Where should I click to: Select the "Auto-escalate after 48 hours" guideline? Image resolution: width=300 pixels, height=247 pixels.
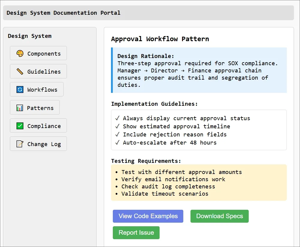click(x=169, y=143)
